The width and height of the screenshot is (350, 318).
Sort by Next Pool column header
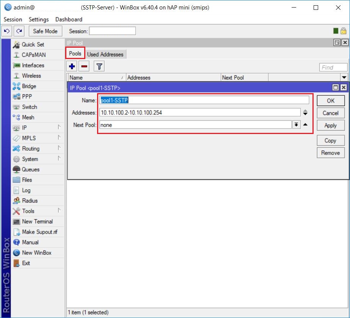click(x=245, y=78)
